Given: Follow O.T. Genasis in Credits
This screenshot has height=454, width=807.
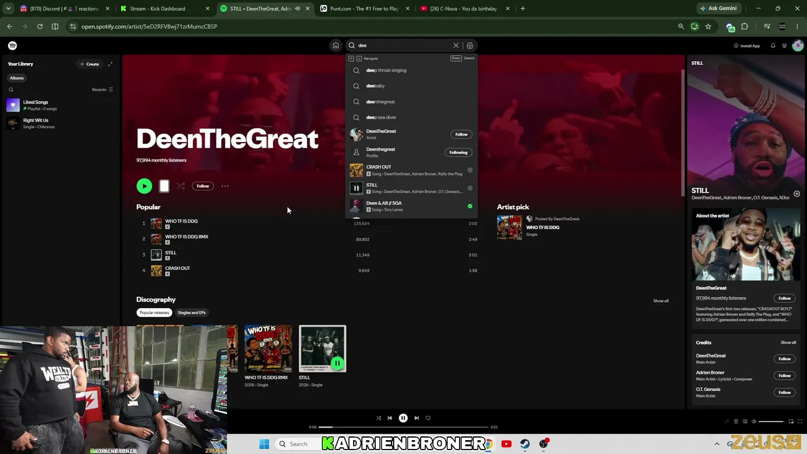Looking at the screenshot, I should click(784, 392).
